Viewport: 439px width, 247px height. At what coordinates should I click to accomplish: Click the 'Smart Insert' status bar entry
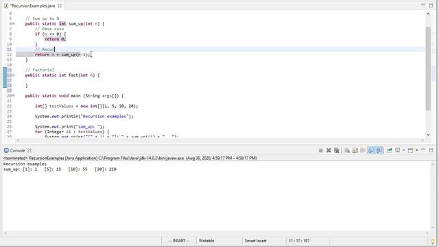coord(255,241)
